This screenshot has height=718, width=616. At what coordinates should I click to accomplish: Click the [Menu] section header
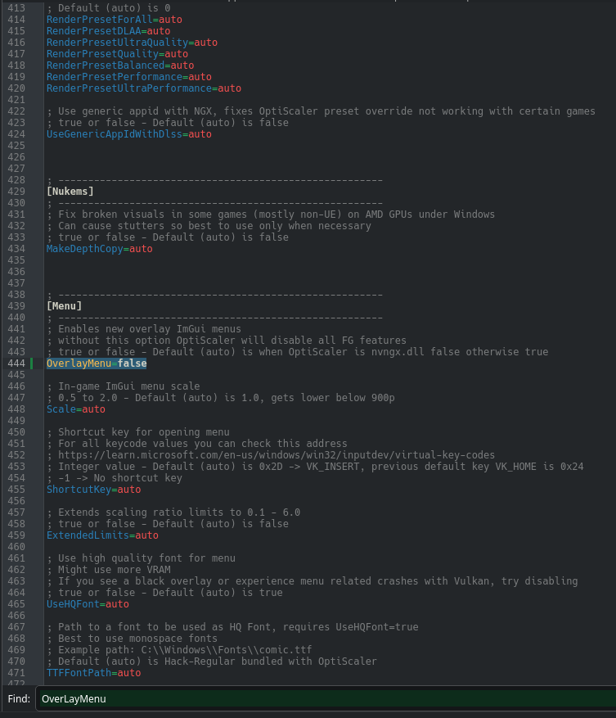(65, 306)
